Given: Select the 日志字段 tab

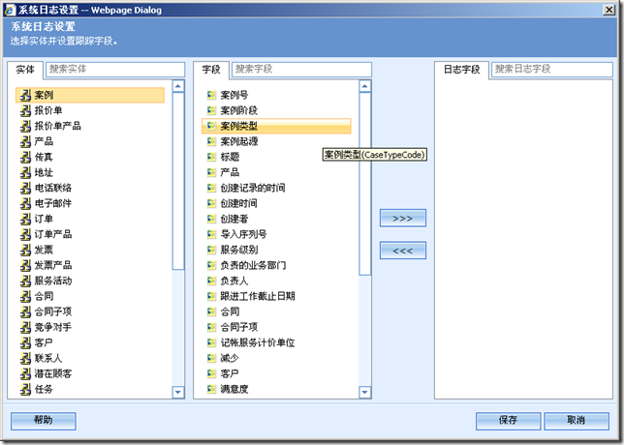Looking at the screenshot, I should pos(461,70).
